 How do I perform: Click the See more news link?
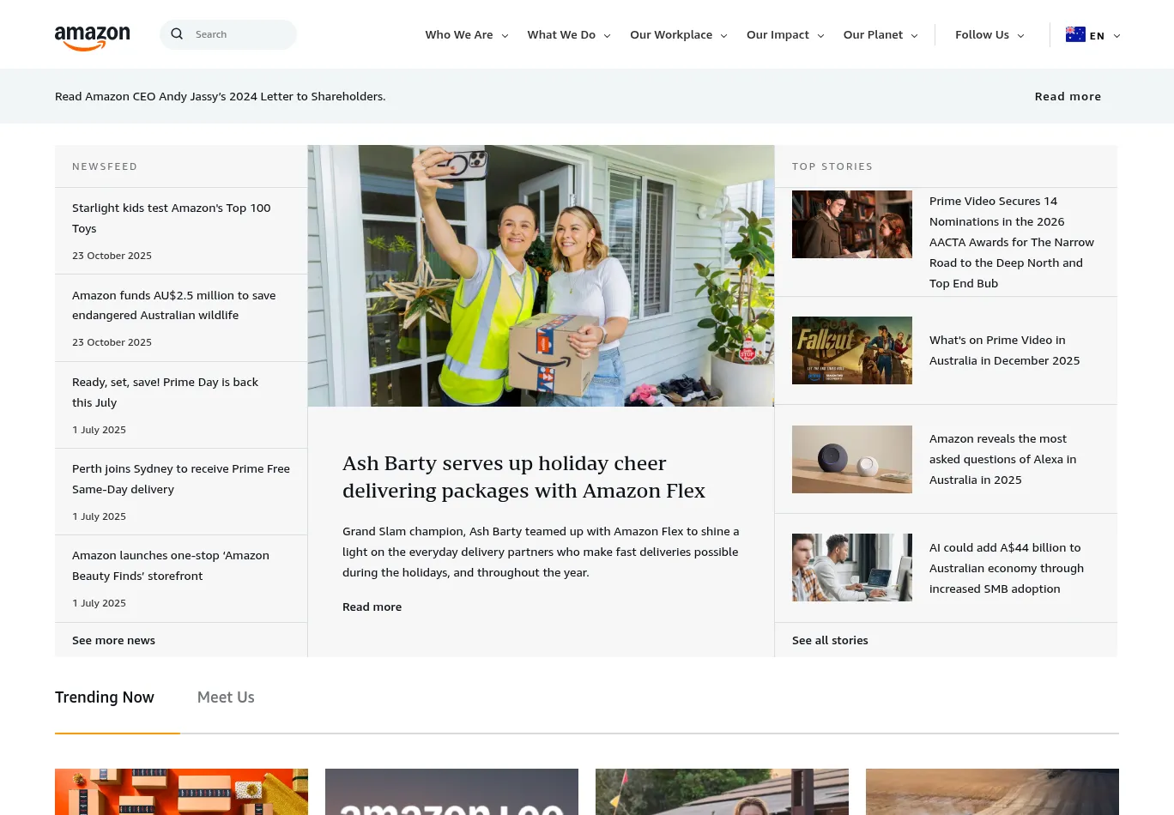(x=113, y=641)
